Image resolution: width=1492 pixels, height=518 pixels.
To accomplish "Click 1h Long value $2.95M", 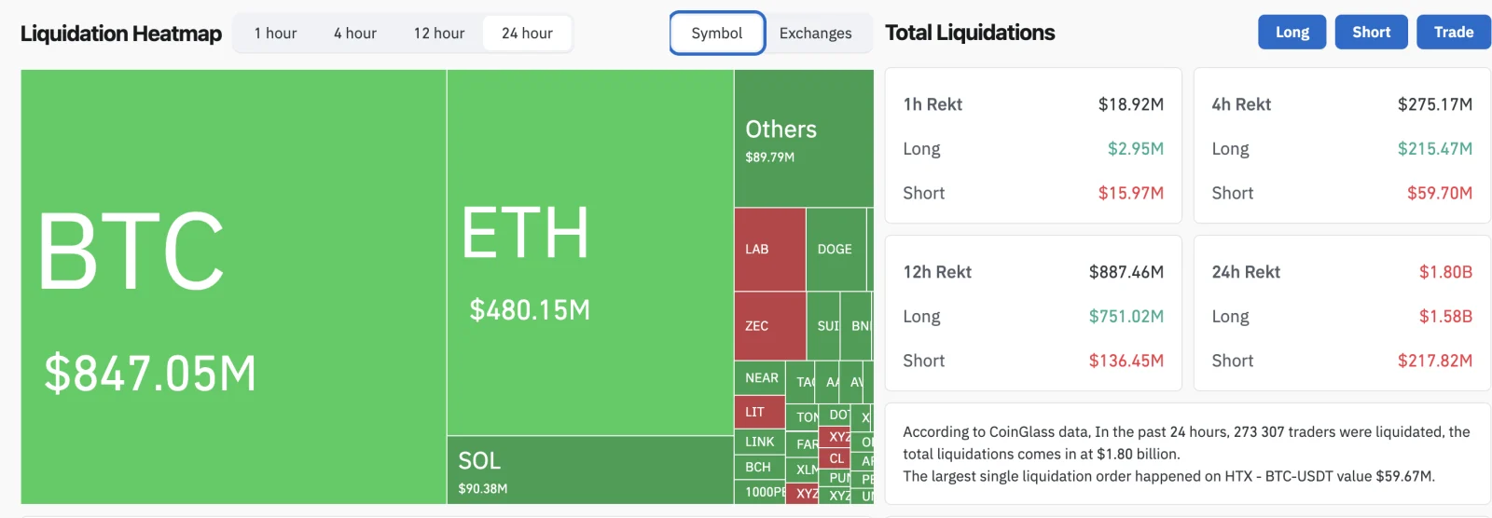I will (1136, 148).
